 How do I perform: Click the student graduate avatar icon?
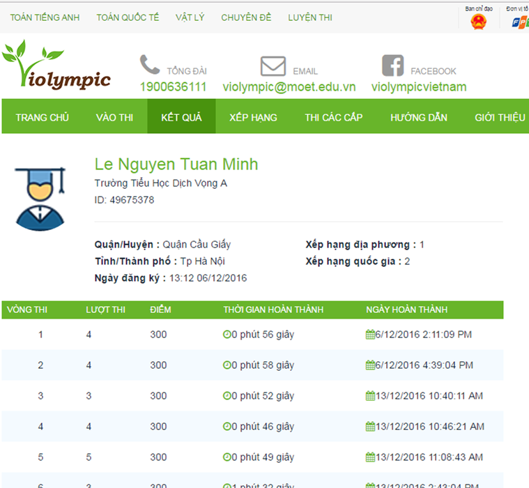click(40, 198)
